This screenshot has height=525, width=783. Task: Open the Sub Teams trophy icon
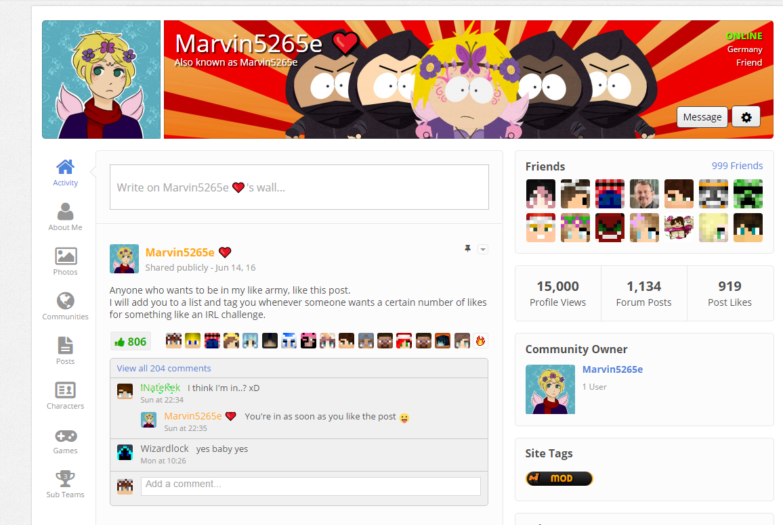point(66,478)
